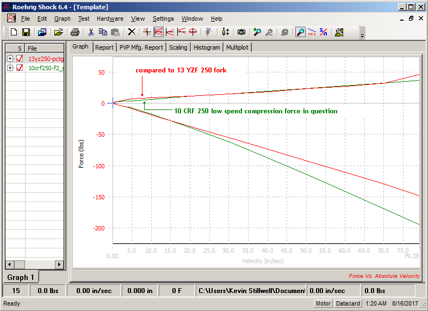Open file with yellow folder icon
This screenshot has height=311, width=428.
tap(58, 32)
